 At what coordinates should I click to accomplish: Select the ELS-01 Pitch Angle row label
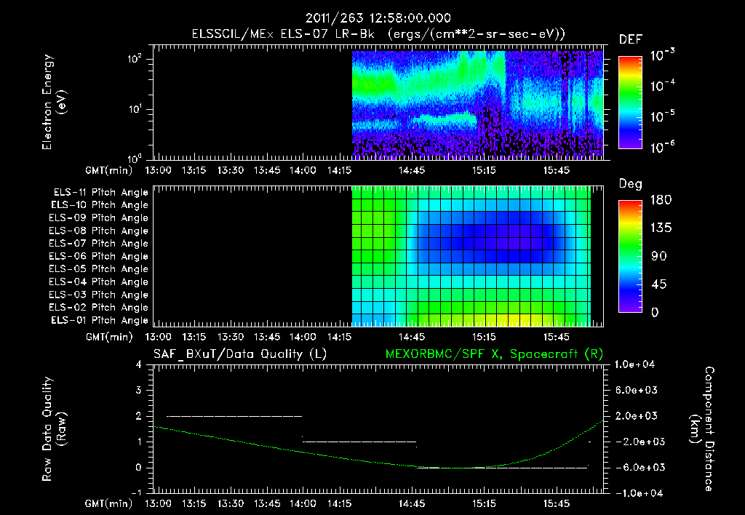click(100, 321)
